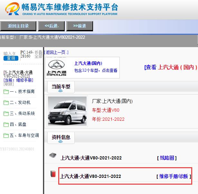198x194 pixels.
Task: Expand the 三、传动系统 tree item
Action: (x=22, y=113)
